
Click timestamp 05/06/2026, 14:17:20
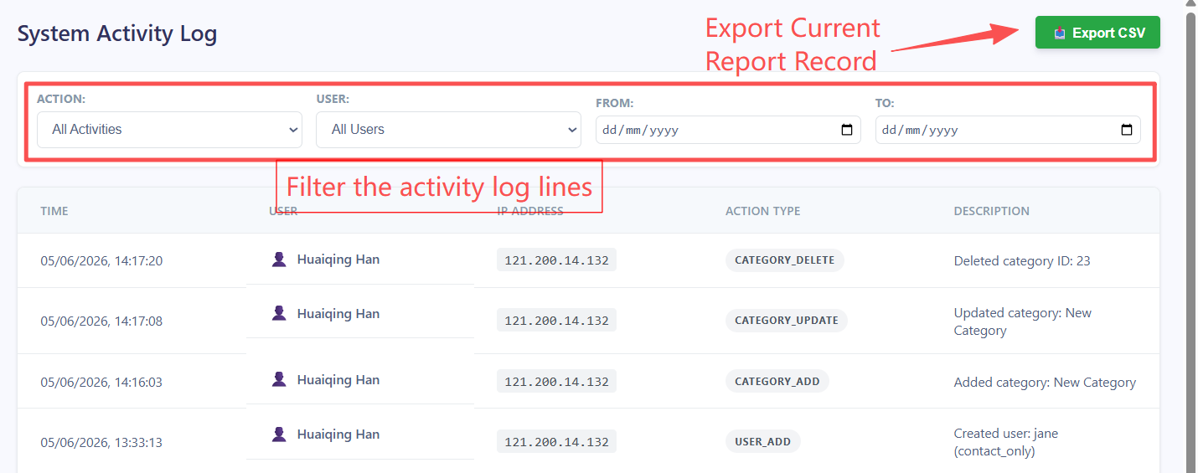click(101, 261)
